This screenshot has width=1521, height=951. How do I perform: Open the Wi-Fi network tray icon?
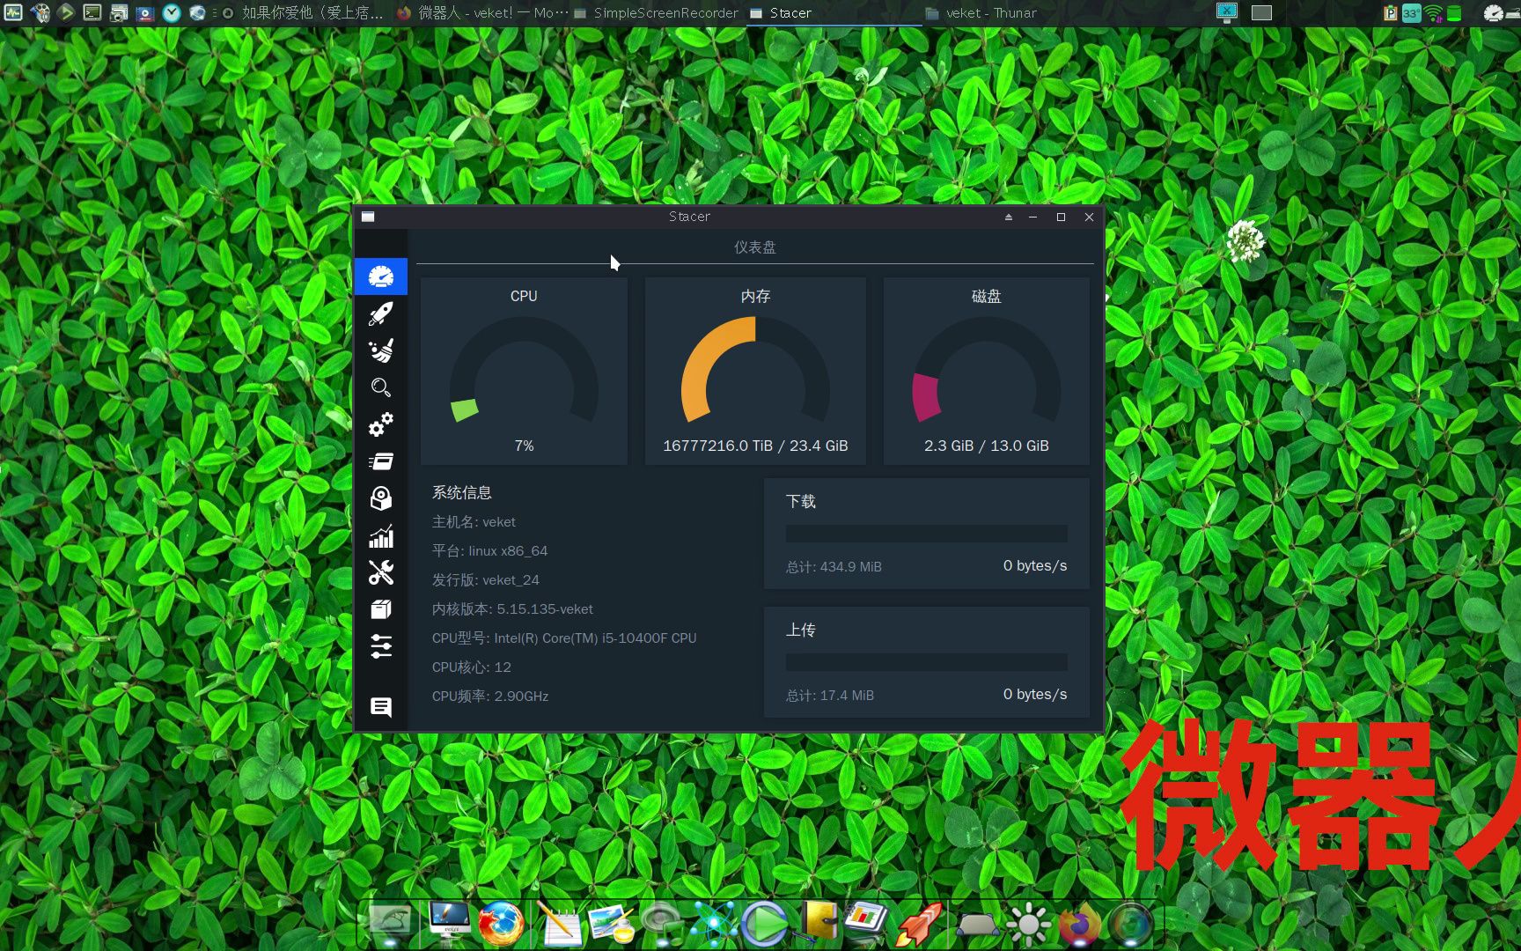[x=1434, y=13]
